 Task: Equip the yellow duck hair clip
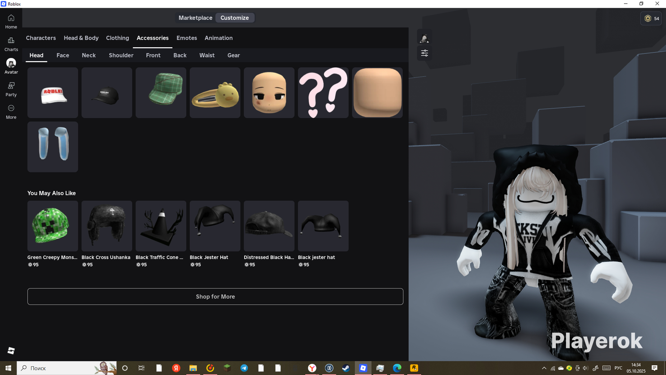pyautogui.click(x=215, y=93)
